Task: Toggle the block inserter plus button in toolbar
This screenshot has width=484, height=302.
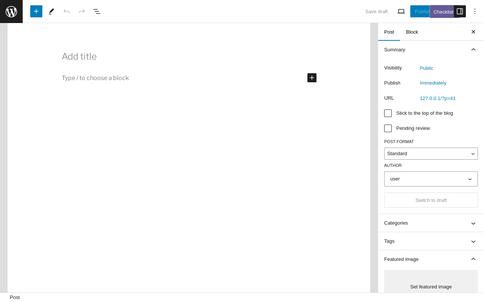Action: (36, 11)
